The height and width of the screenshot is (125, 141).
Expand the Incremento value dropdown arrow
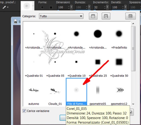[107, 7]
